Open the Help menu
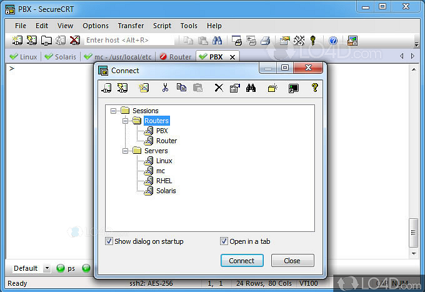Screen dimensions: 425x292 (x=214, y=26)
